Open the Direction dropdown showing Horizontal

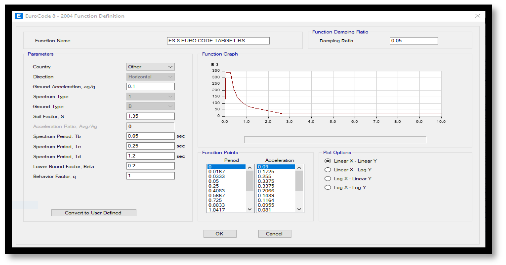[x=150, y=77]
